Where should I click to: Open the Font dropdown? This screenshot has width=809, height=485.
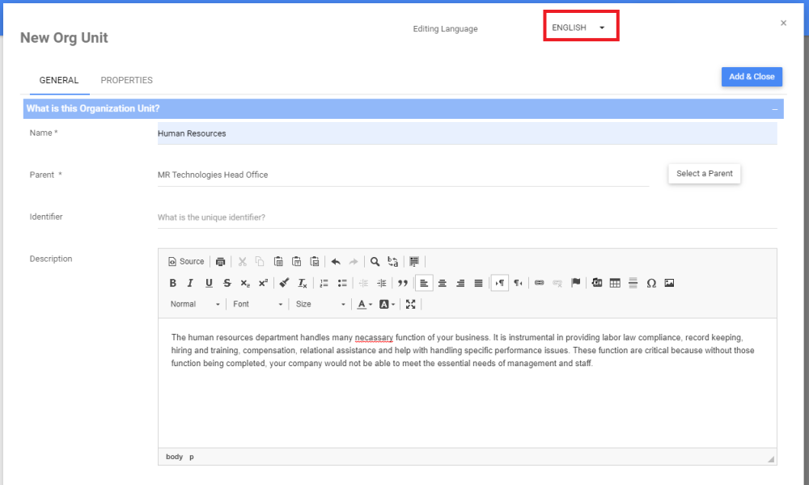tap(257, 304)
